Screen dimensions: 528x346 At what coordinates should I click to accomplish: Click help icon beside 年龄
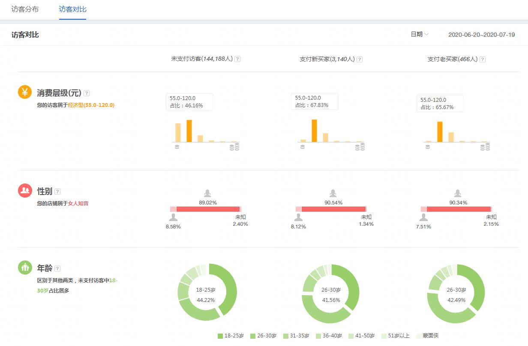(x=57, y=269)
